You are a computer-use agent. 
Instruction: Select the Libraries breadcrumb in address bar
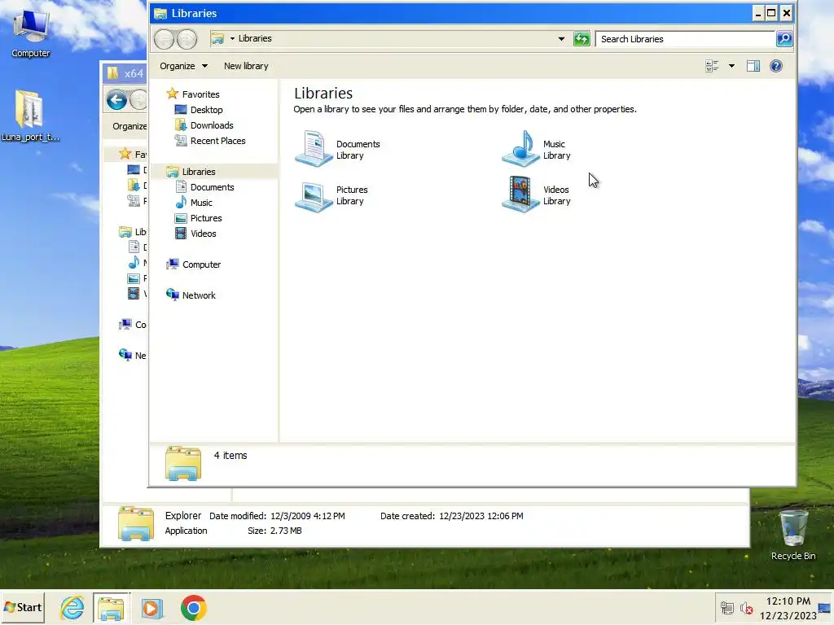pos(255,38)
